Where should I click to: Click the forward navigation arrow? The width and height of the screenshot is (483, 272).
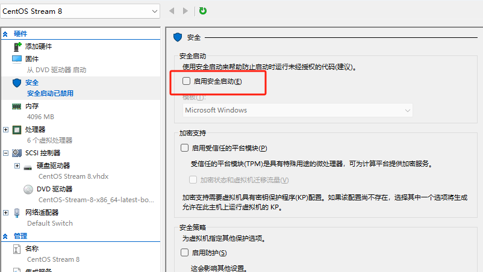click(185, 11)
